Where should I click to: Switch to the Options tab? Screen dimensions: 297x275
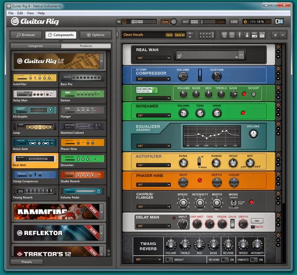[x=95, y=35]
